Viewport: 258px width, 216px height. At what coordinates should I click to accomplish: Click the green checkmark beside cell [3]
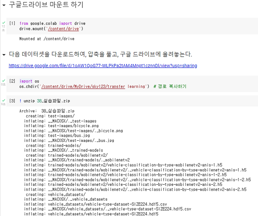point(4,100)
